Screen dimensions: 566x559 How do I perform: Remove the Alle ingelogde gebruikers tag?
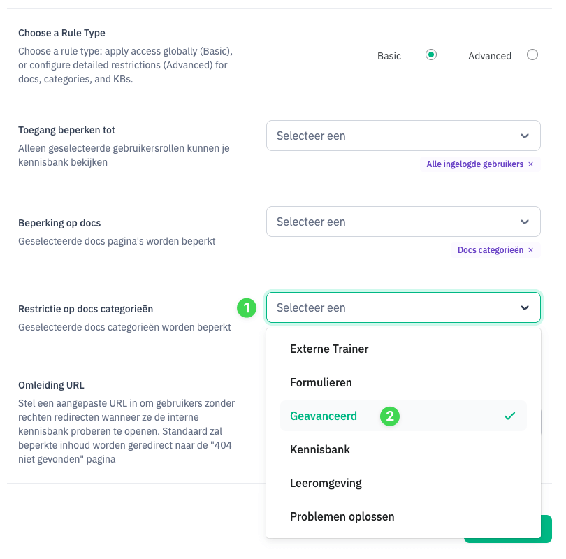[530, 164]
